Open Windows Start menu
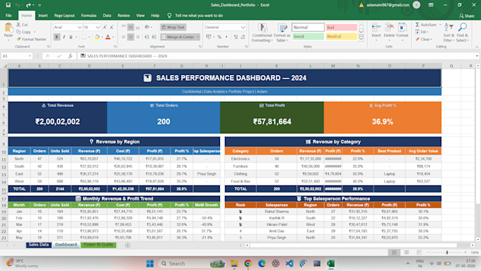This screenshot has width=481, height=271. coord(150,263)
